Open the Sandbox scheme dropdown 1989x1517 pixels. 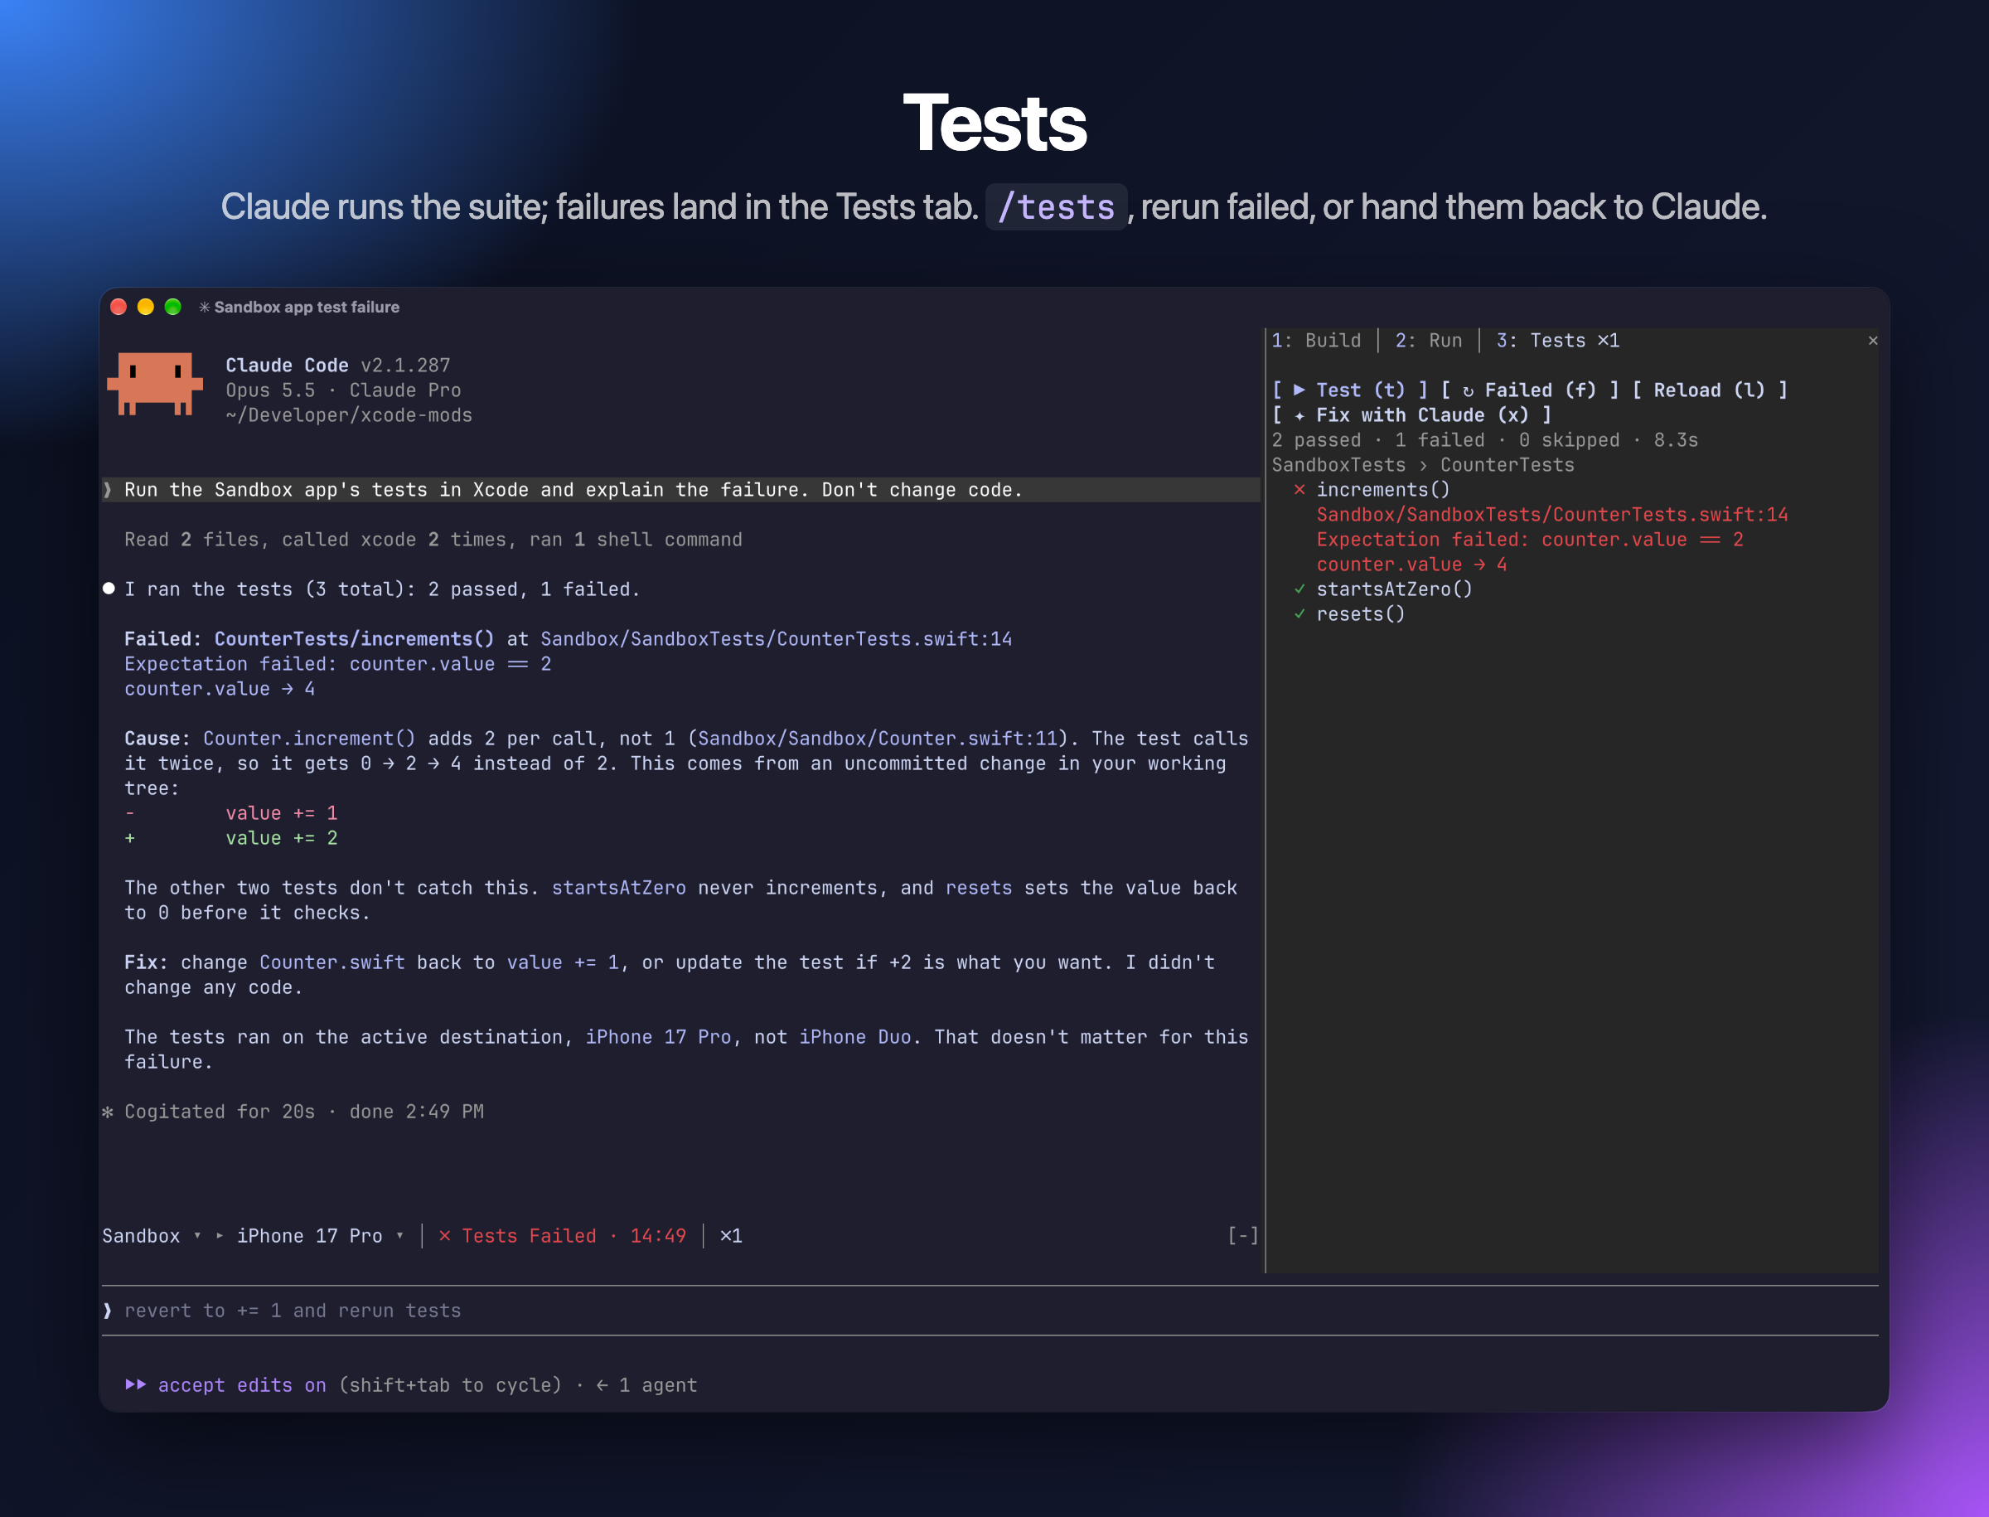152,1235
